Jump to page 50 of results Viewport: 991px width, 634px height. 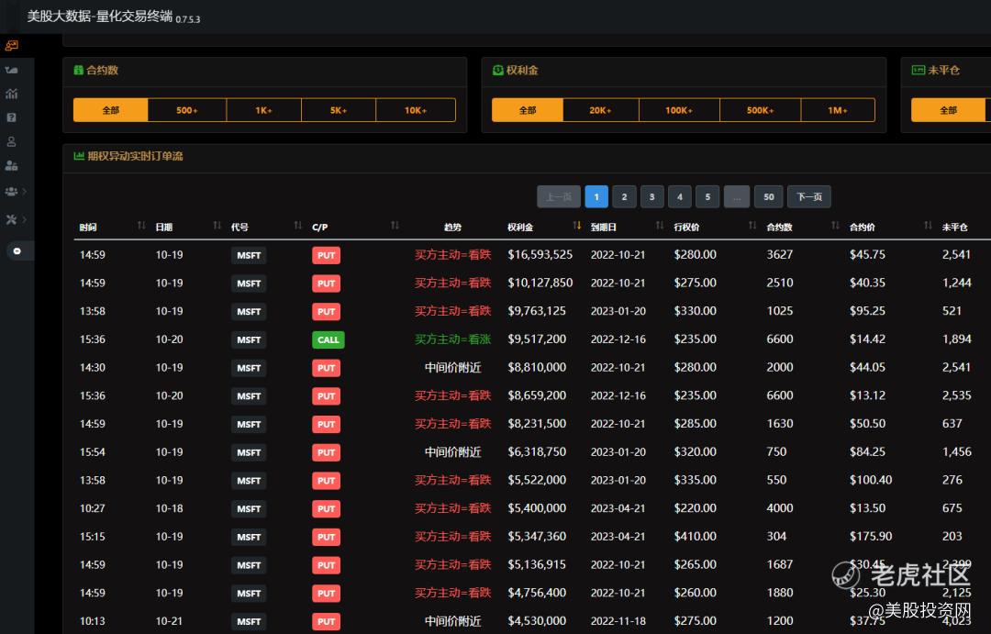(769, 196)
